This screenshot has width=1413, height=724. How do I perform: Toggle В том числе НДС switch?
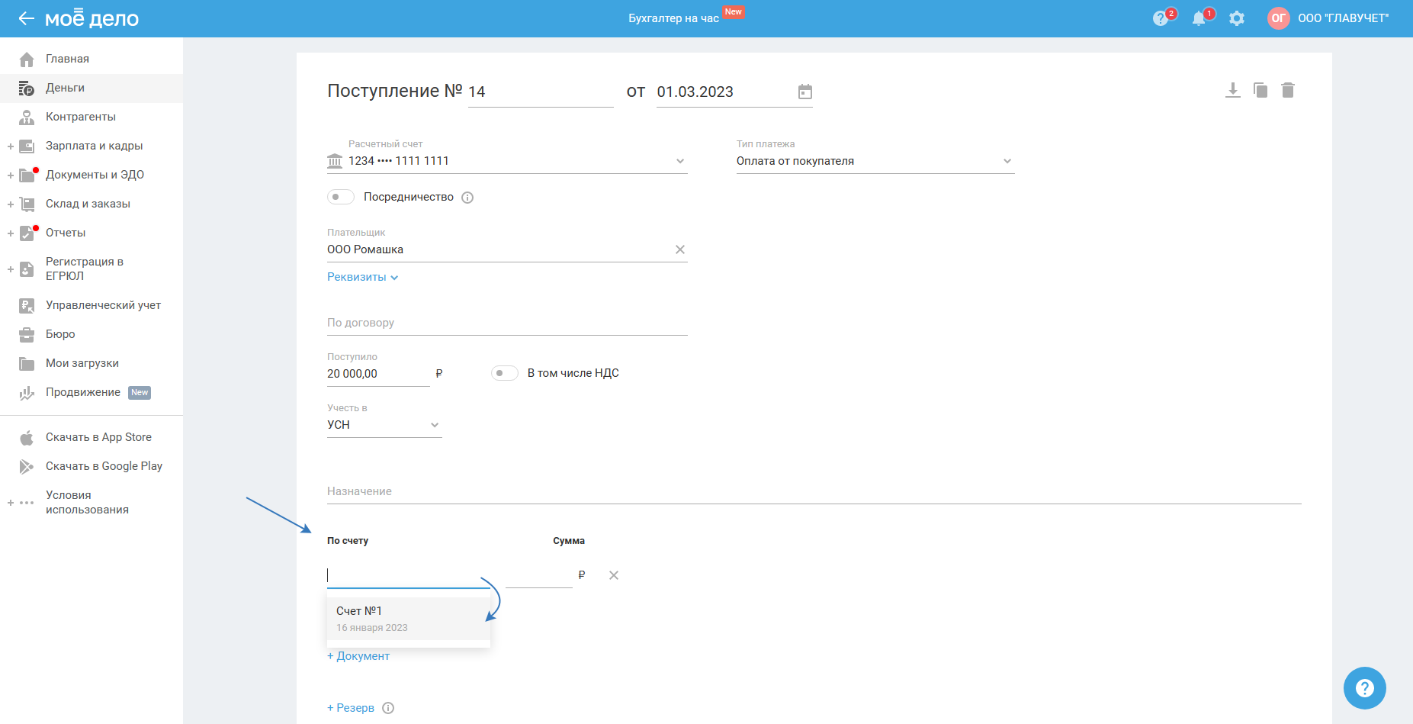click(x=504, y=373)
